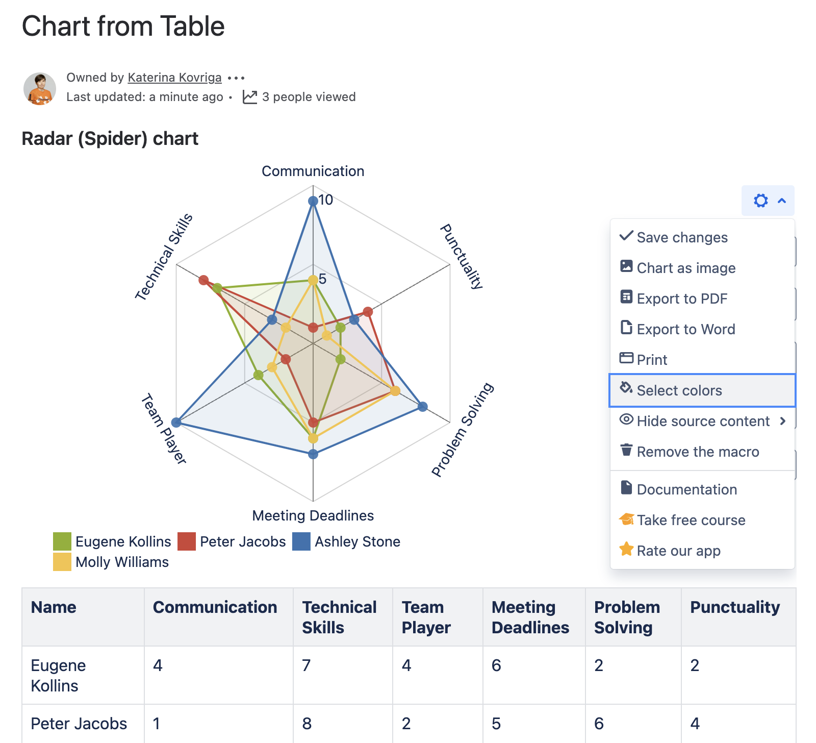Open Katerina Kovriga's profile link
Screen dimensions: 816x743
(174, 78)
